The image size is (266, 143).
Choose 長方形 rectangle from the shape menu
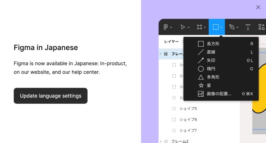point(221,44)
